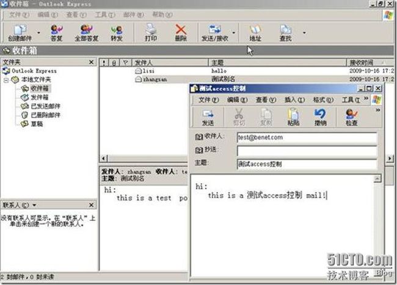Open the View (查看) menu in Outlook Express

pyautogui.click(x=76, y=15)
